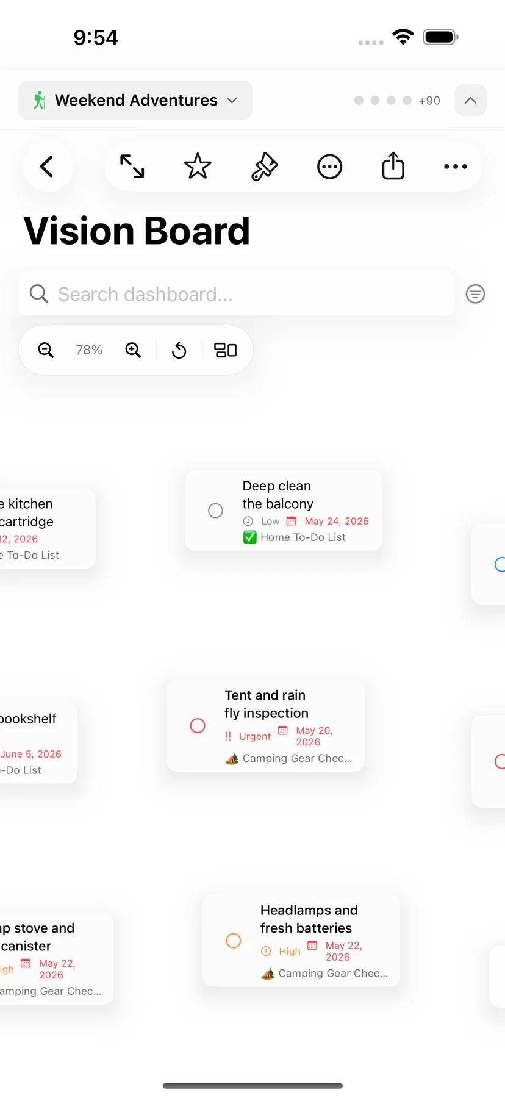Open the kitchen cartridge task card
The height and width of the screenshot is (1098, 505).
point(48,528)
